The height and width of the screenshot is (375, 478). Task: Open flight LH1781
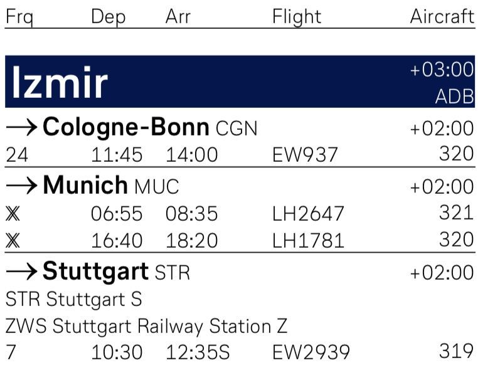[308, 241]
